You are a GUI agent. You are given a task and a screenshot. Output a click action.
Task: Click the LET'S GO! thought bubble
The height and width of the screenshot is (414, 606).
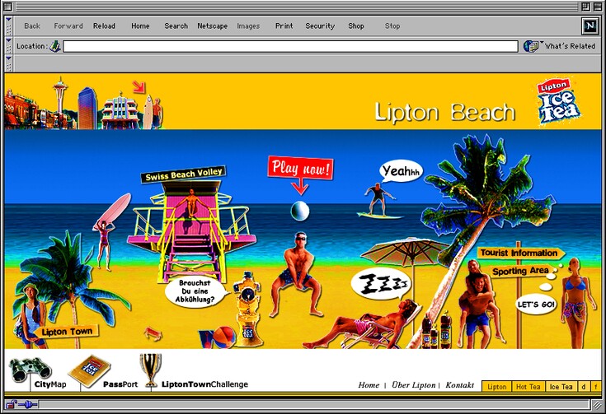536,305
